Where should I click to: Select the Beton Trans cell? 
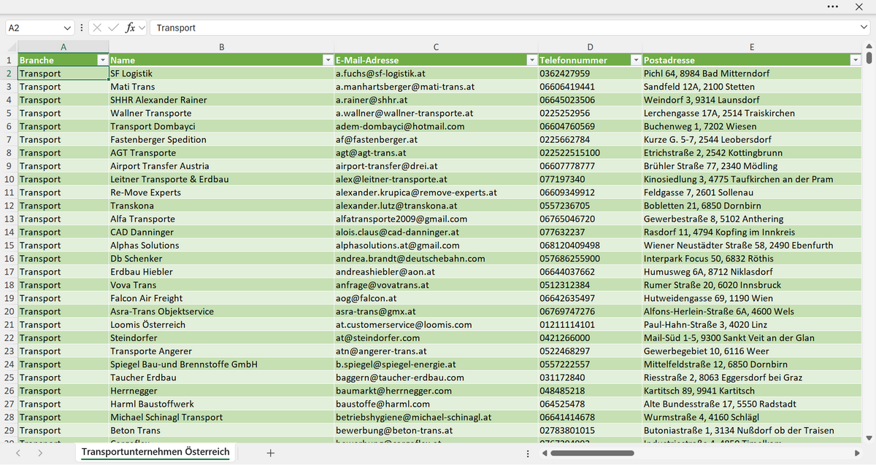click(x=221, y=430)
